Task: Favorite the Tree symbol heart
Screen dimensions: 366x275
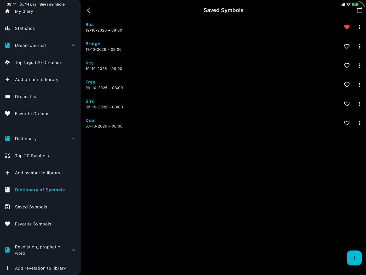Action: click(347, 85)
